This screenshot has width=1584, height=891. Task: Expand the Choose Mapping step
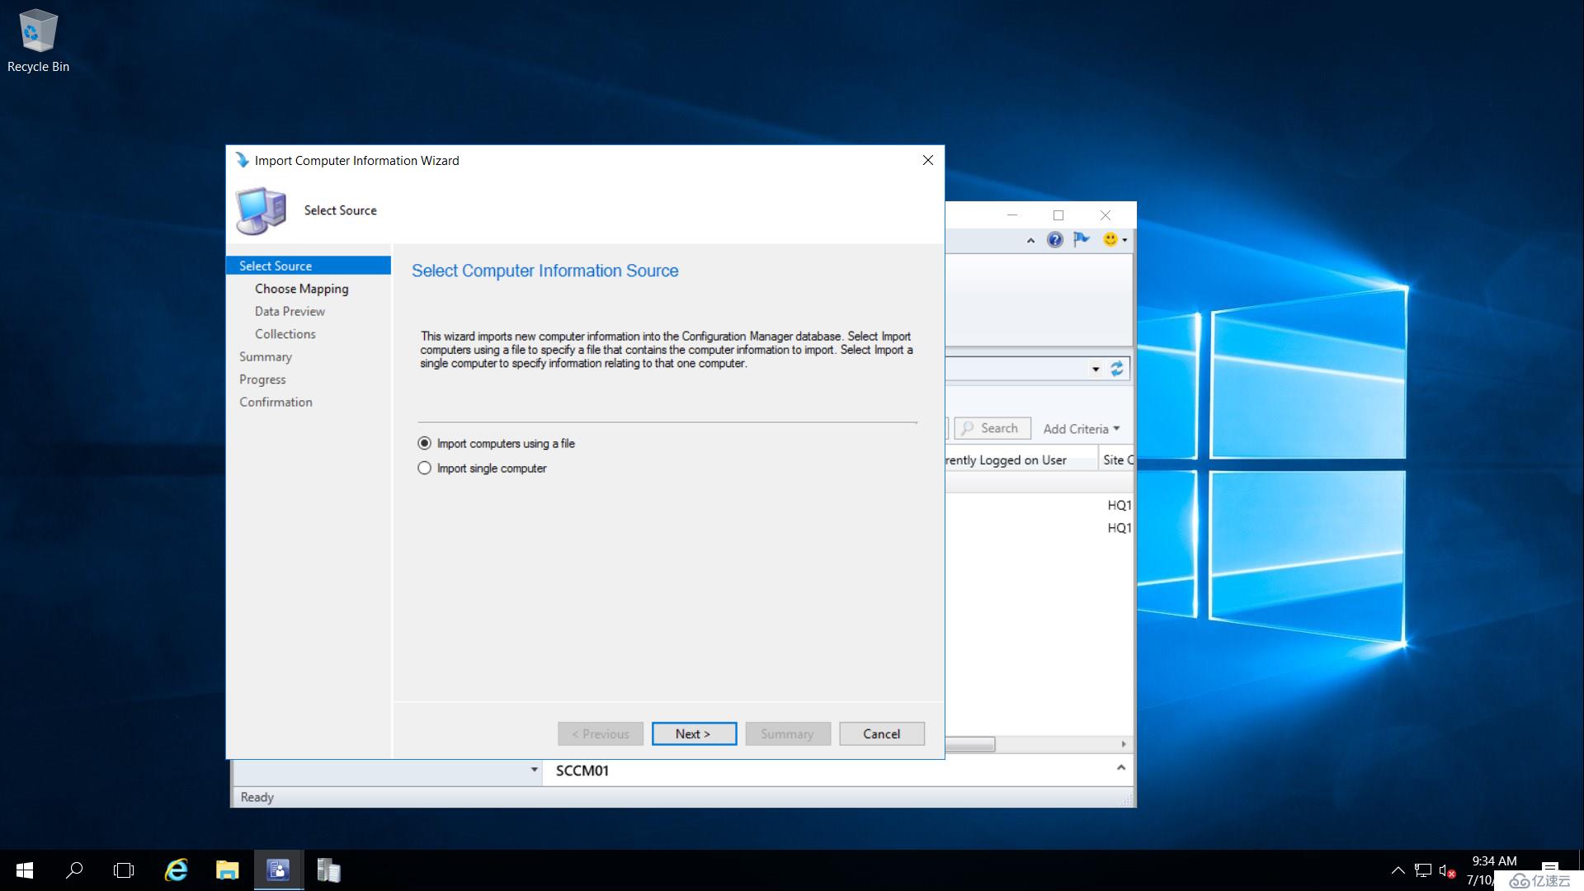point(301,288)
